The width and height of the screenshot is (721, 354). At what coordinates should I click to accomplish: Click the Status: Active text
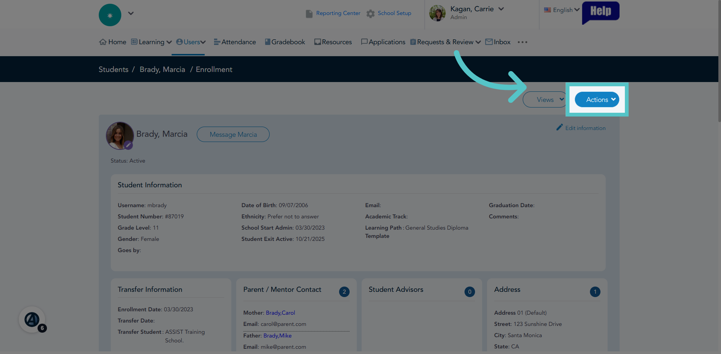click(x=128, y=161)
